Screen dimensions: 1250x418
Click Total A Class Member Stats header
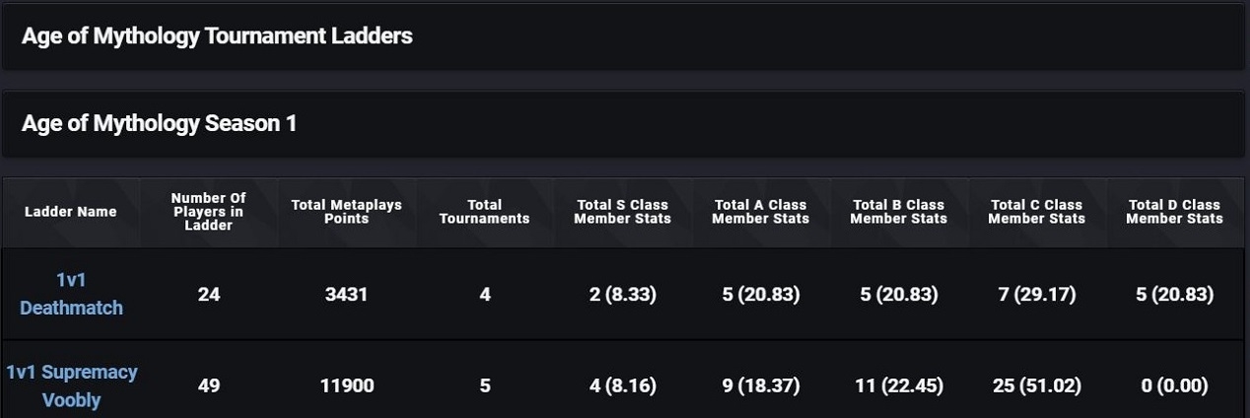pos(760,212)
